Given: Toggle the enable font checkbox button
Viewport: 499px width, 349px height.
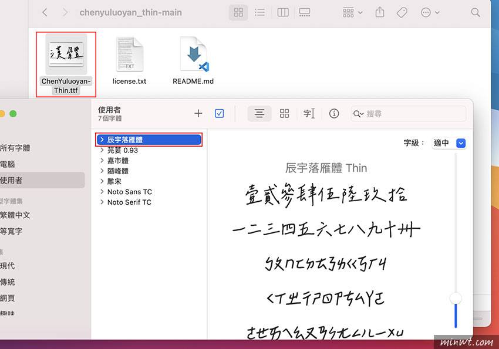Looking at the screenshot, I should pyautogui.click(x=220, y=113).
